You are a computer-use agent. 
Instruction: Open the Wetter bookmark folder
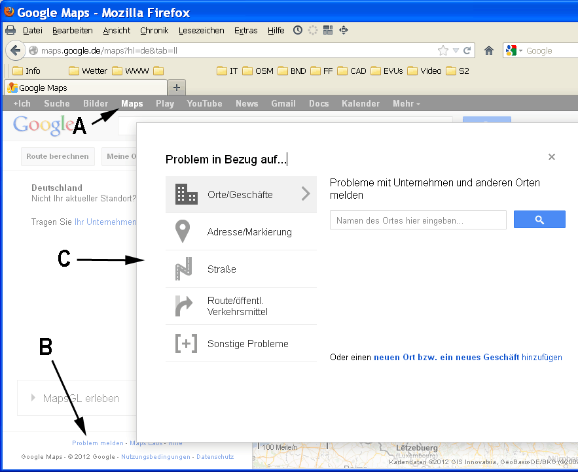point(88,71)
